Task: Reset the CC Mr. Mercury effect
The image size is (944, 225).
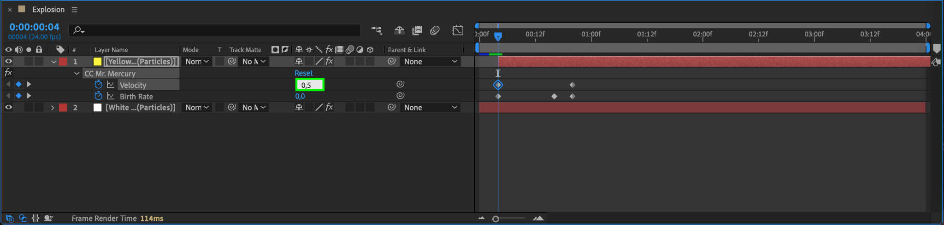Action: (x=303, y=73)
